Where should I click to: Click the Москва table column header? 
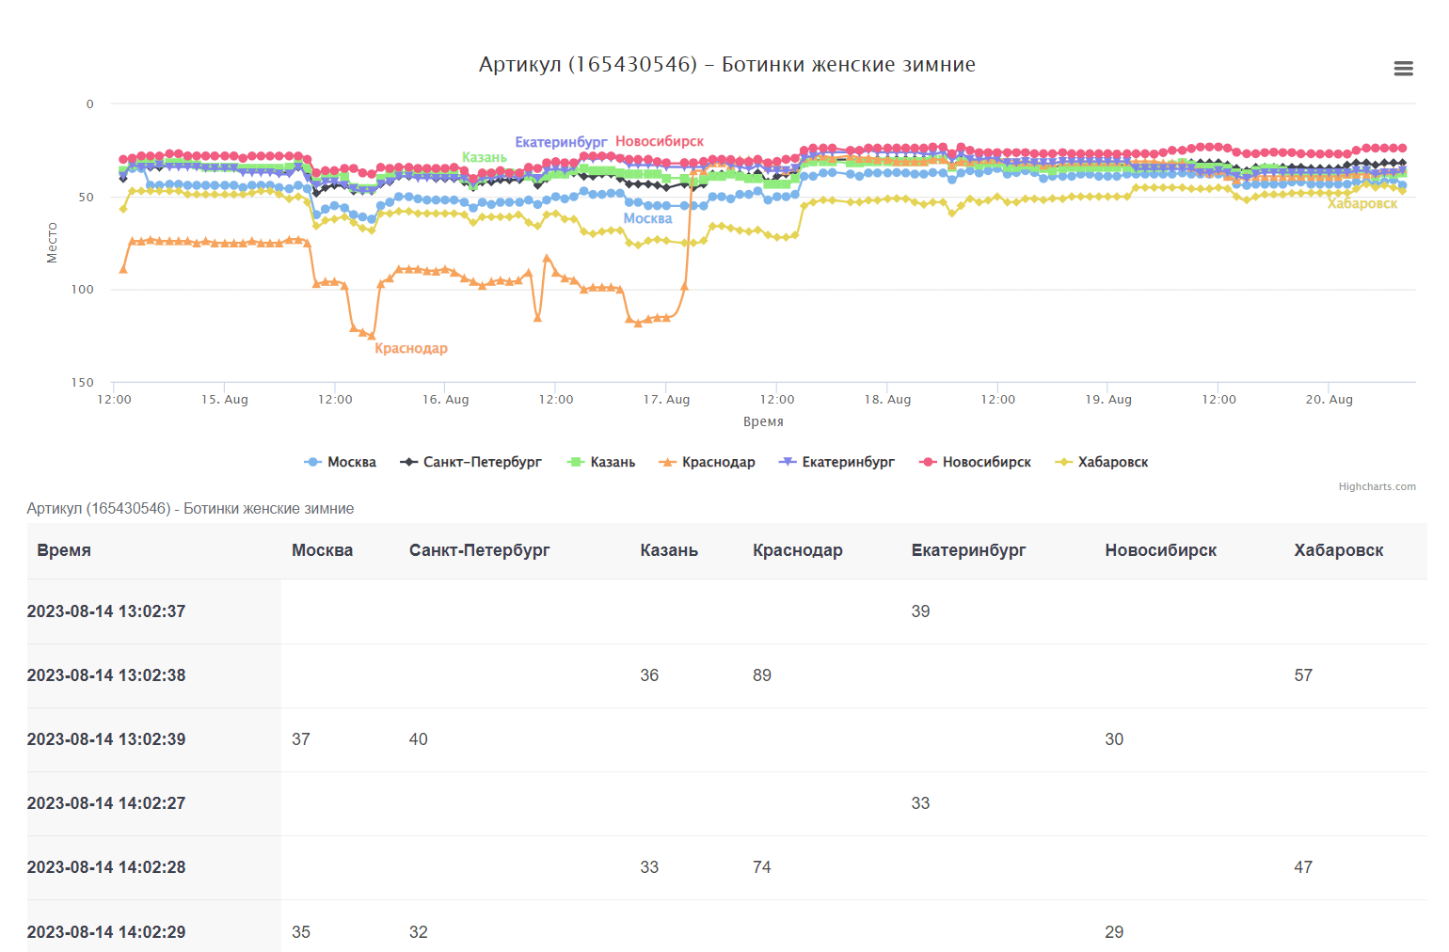tap(322, 550)
